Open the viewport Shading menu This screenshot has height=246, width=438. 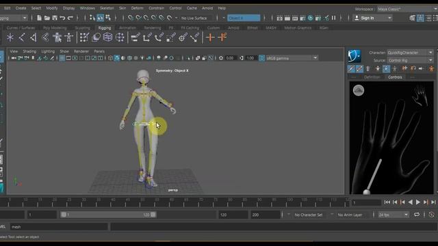[x=29, y=51]
